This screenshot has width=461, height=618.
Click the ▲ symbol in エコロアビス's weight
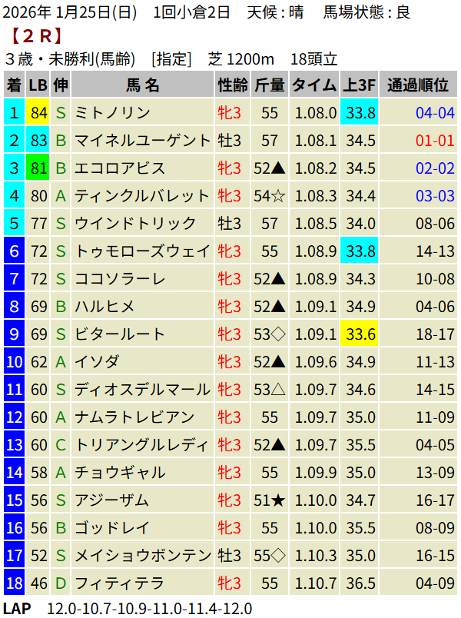(x=278, y=168)
